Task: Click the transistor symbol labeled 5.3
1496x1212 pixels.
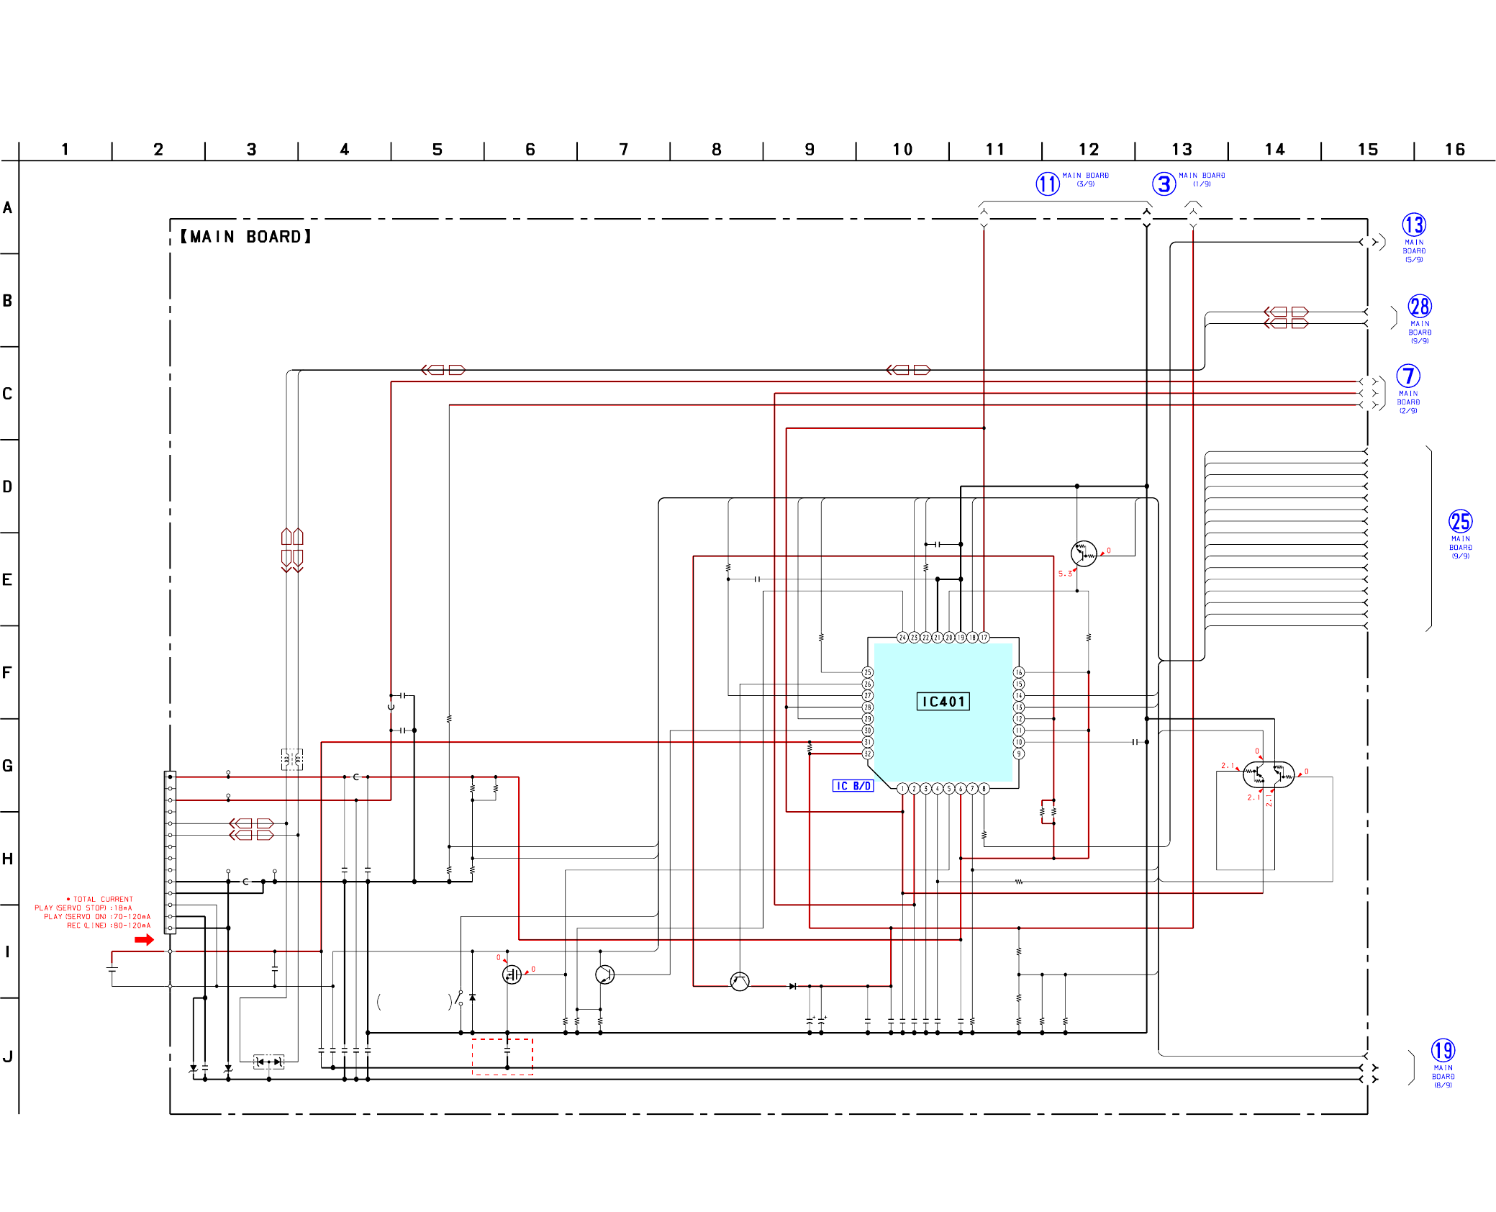Action: coord(1083,553)
